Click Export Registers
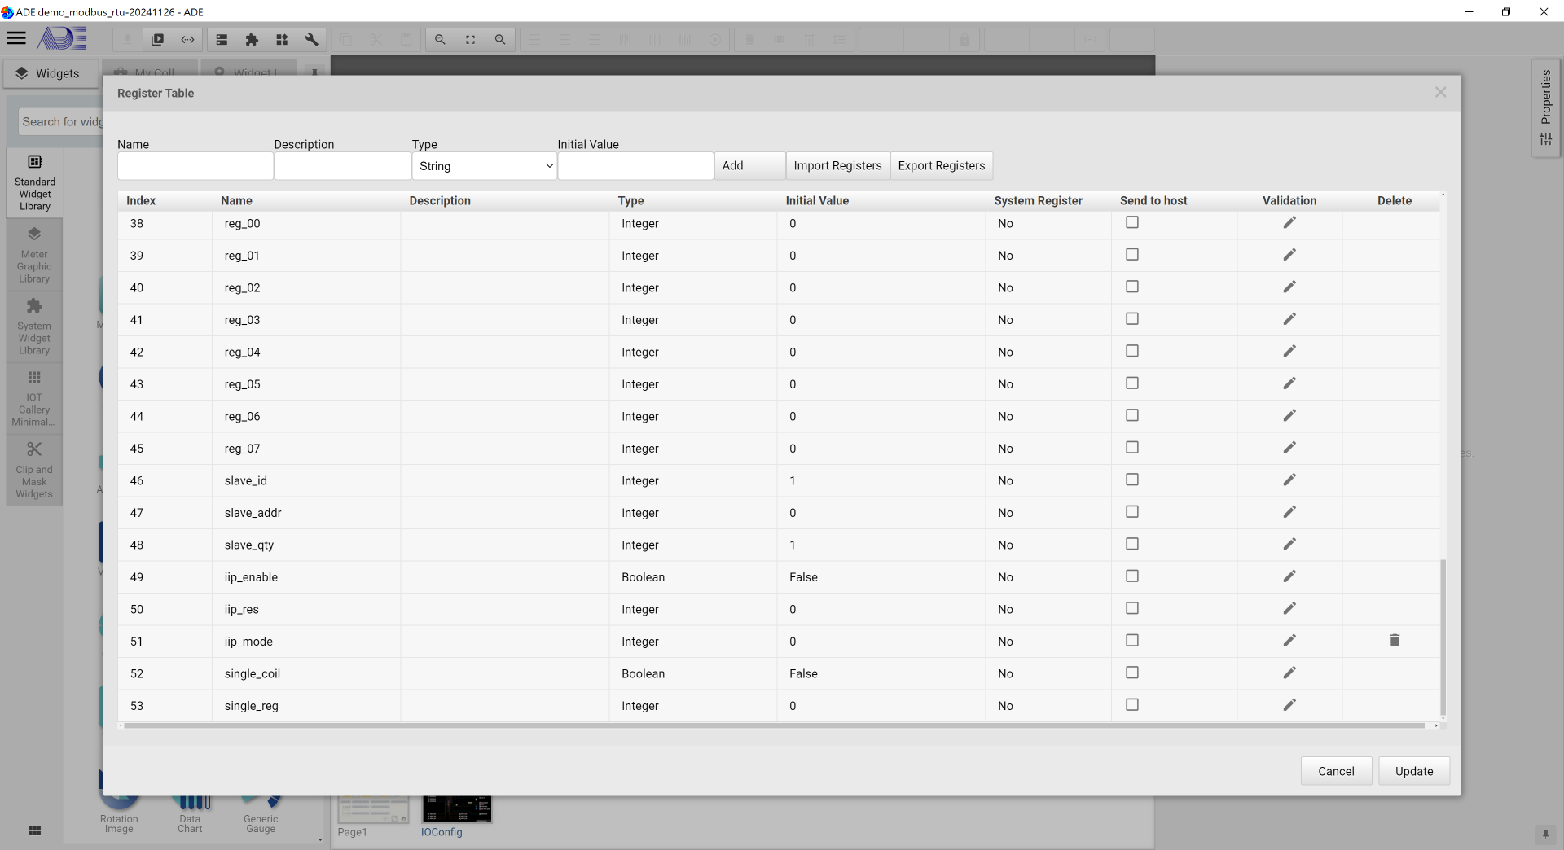Screen dimensions: 1564x850 (x=941, y=166)
